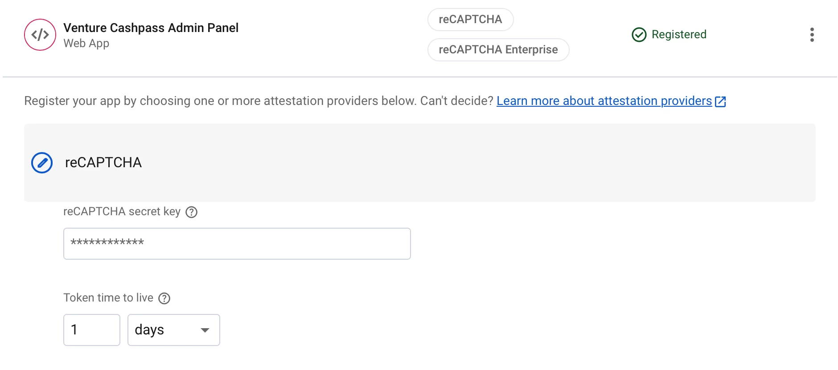Click the green Registered checkmark icon

639,35
